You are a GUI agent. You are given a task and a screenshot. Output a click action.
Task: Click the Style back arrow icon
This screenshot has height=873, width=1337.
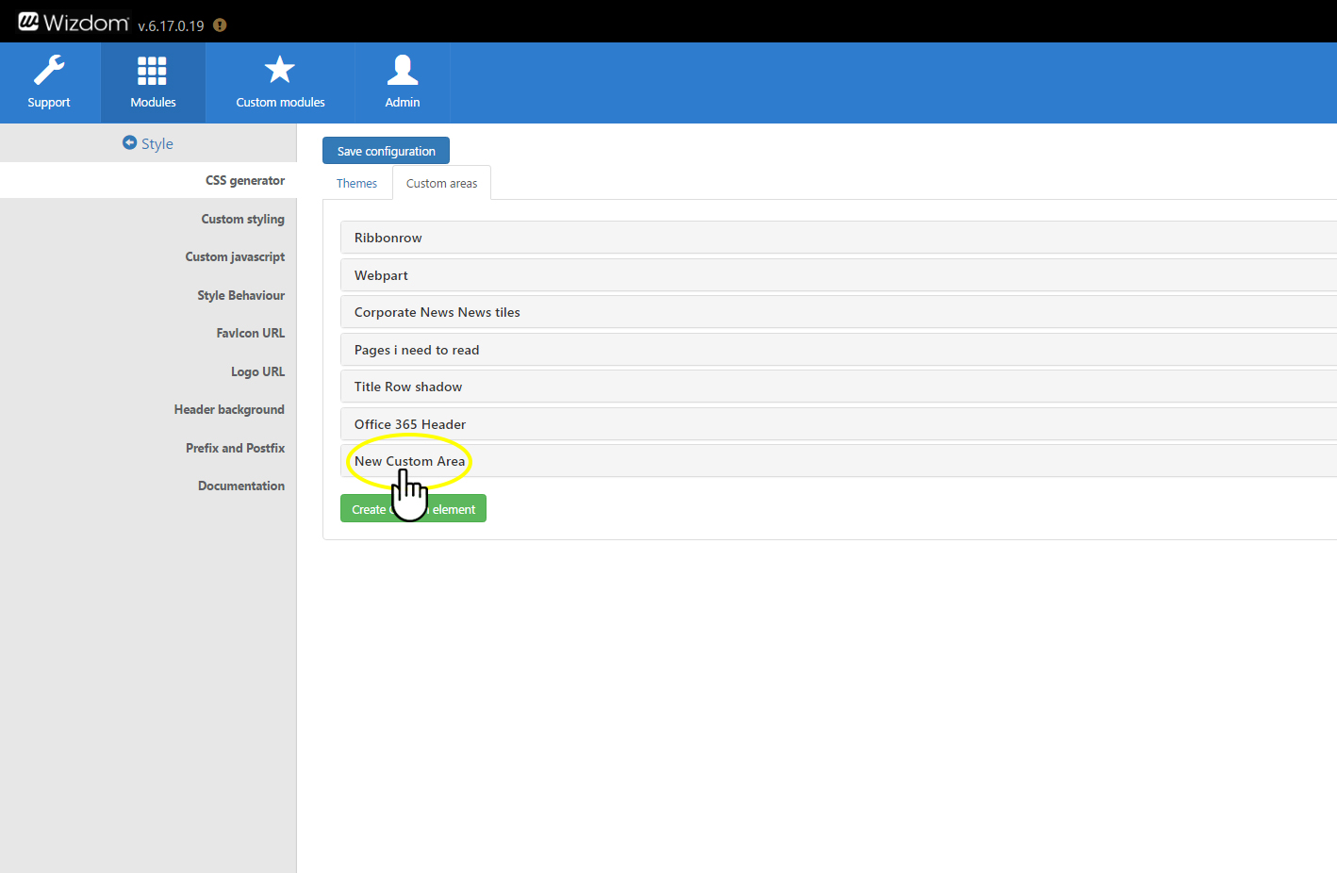coord(130,142)
